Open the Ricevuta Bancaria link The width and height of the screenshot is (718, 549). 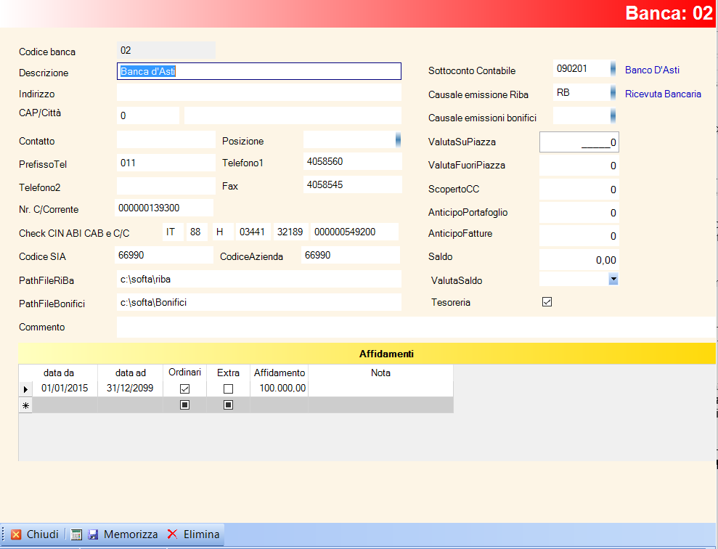pyautogui.click(x=663, y=94)
